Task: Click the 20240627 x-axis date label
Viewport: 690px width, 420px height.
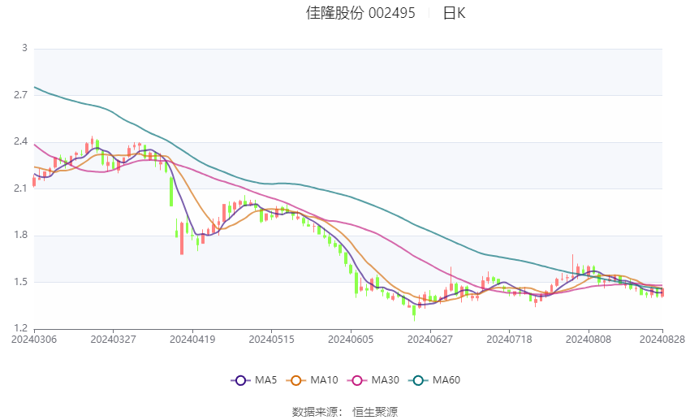Action: coord(430,340)
